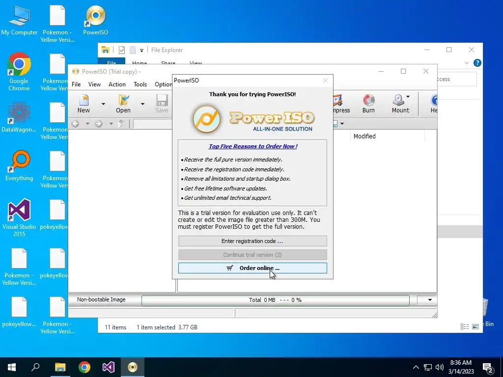Click the Order online button

point(252,268)
